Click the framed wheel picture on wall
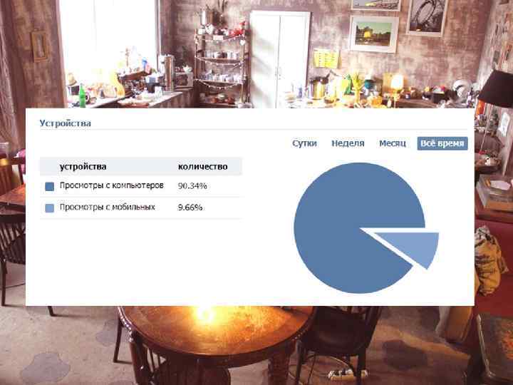The width and height of the screenshot is (513, 385). [x=427, y=16]
